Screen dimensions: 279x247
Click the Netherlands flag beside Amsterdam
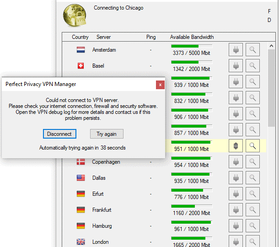point(81,50)
